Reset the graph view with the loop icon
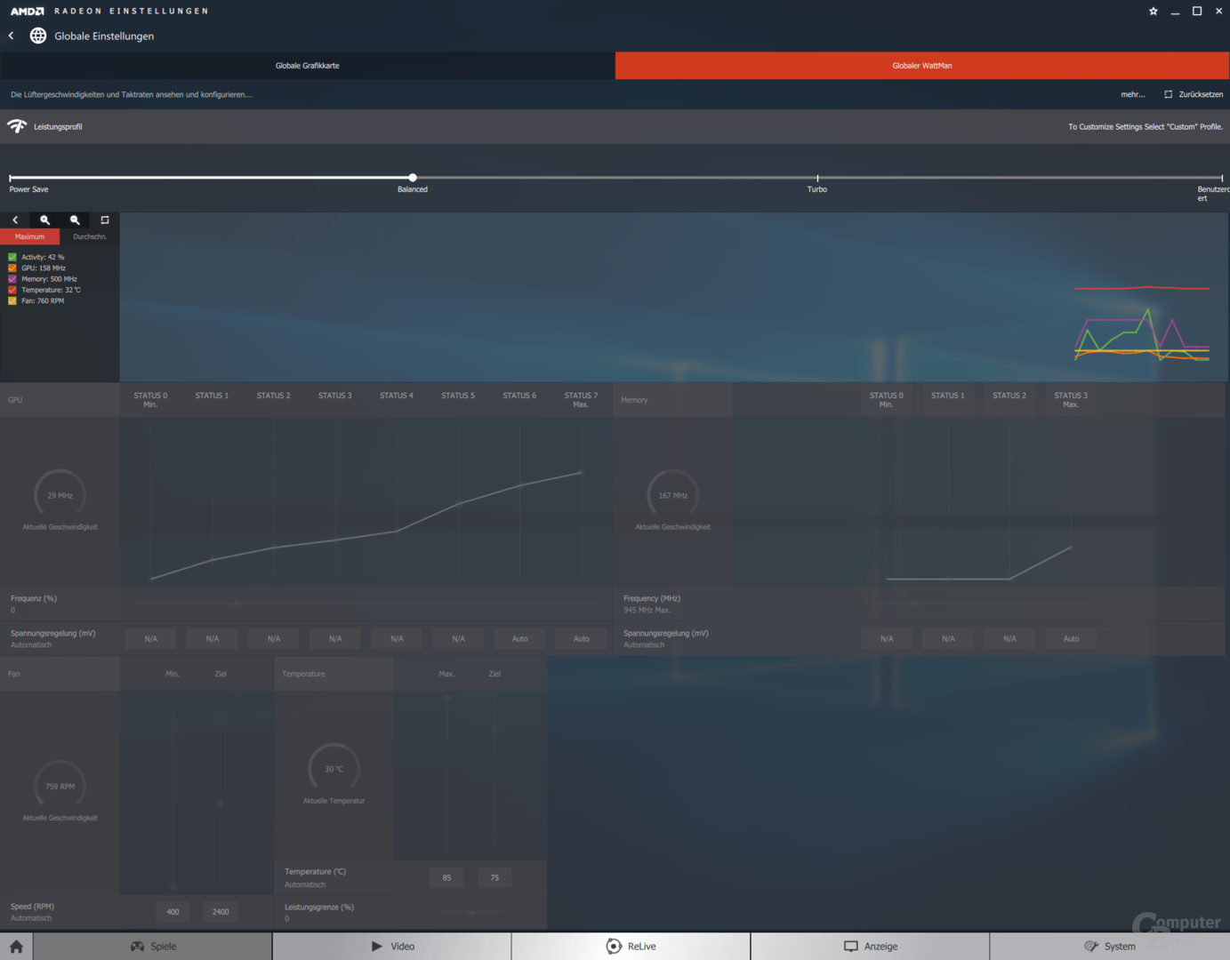1230x960 pixels. click(x=105, y=220)
